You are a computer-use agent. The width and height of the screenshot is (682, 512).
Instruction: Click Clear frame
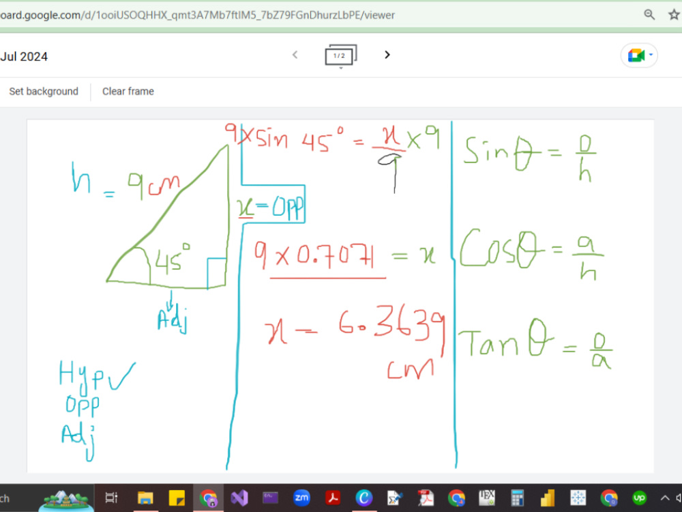point(128,91)
